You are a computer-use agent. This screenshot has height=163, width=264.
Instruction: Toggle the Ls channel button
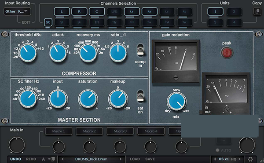[132, 11]
